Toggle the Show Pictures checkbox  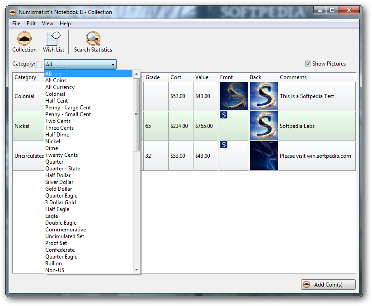pyautogui.click(x=308, y=64)
